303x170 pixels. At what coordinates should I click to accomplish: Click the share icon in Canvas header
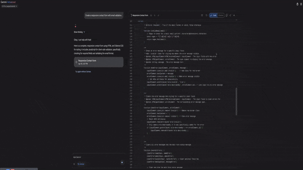tap(230, 15)
